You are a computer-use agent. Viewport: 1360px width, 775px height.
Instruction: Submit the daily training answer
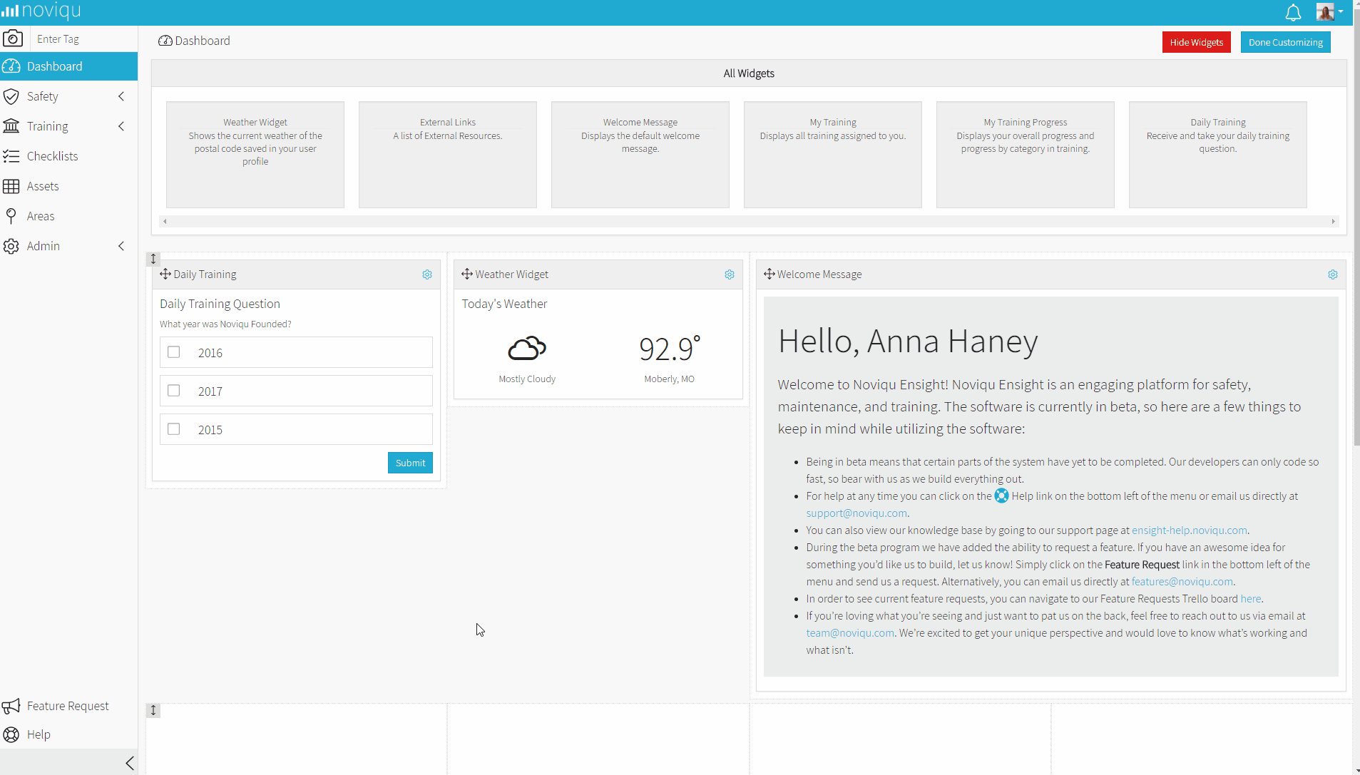(410, 463)
